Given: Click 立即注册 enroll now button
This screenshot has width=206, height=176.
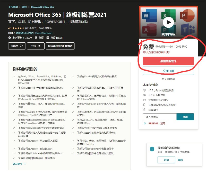Looking at the screenshot, I should (x=168, y=71).
